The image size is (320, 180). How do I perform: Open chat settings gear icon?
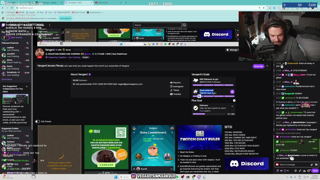(308, 171)
